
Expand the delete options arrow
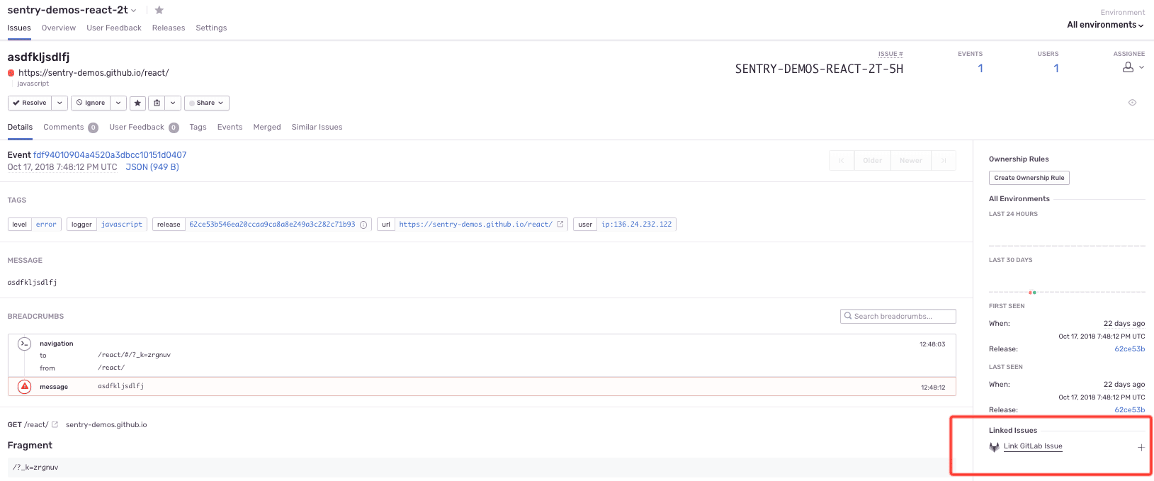173,103
